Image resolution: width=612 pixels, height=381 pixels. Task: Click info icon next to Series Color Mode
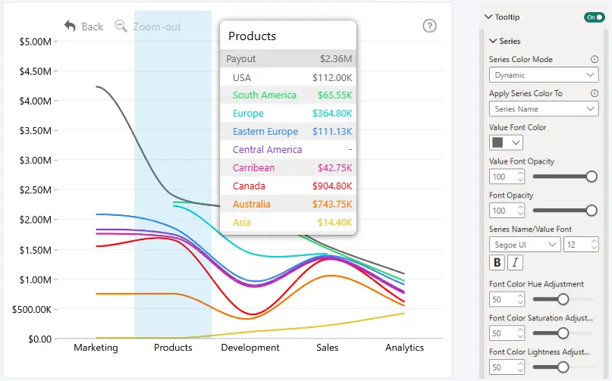pos(594,59)
